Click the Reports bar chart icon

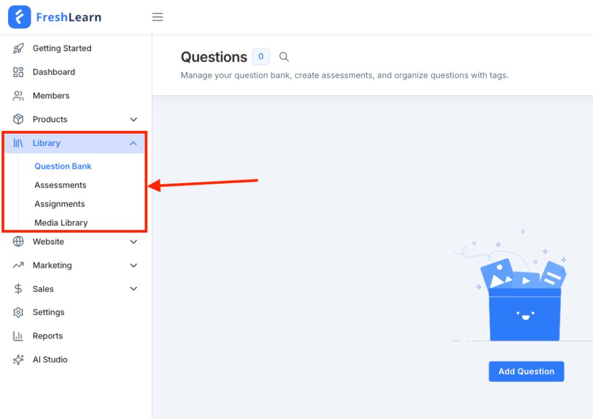(x=17, y=336)
